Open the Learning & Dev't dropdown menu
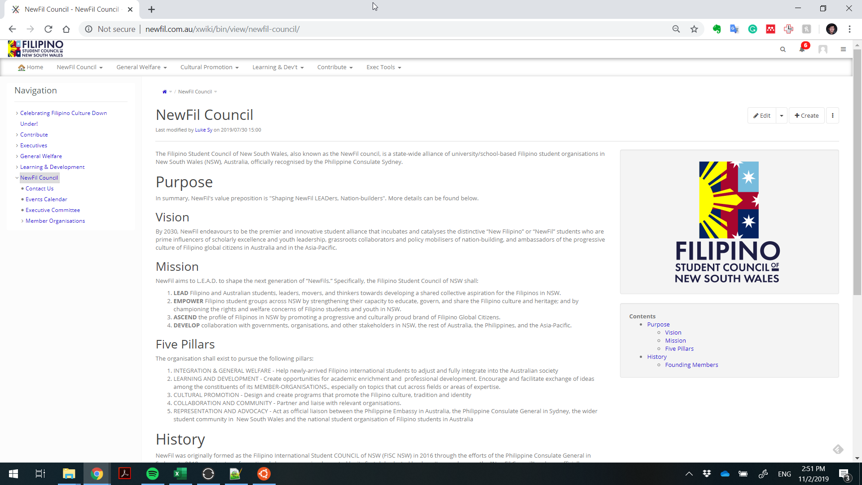The image size is (862, 485). (x=278, y=67)
